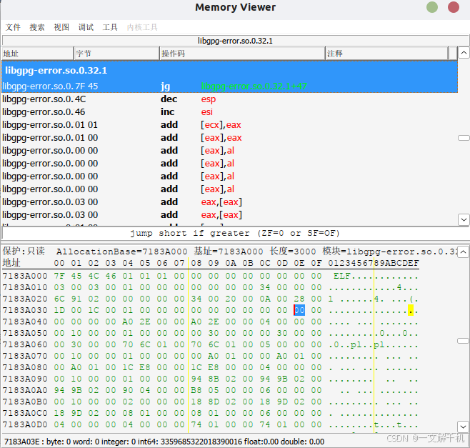Click the status bar byte value readout
Image resolution: width=470 pixels, height=448 pixels.
pos(164,442)
